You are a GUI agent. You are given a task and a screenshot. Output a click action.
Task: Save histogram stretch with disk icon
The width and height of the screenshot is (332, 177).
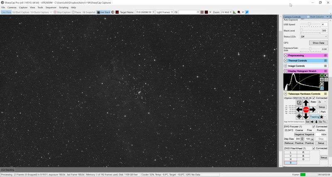coord(322,88)
